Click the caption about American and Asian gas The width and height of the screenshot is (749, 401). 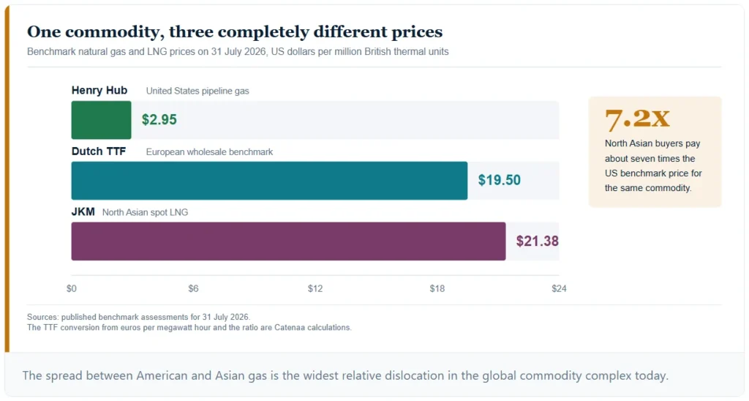pyautogui.click(x=345, y=375)
